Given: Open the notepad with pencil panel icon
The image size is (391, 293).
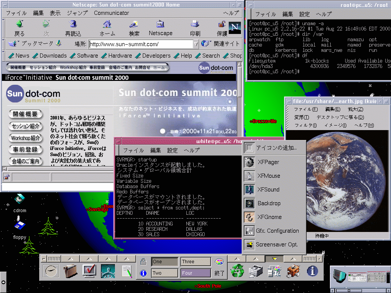Looking at the screenshot, I should point(127,271).
